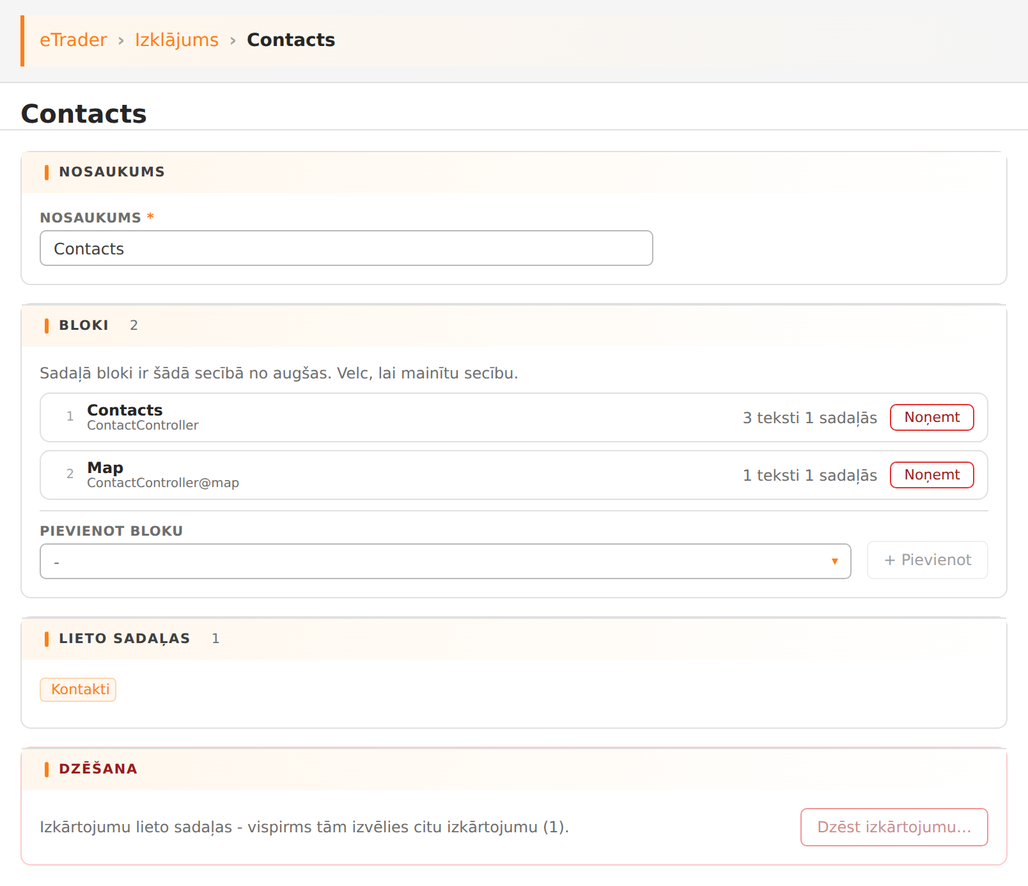Click the Nosaukums section header
This screenshot has width=1028, height=886.
point(514,172)
